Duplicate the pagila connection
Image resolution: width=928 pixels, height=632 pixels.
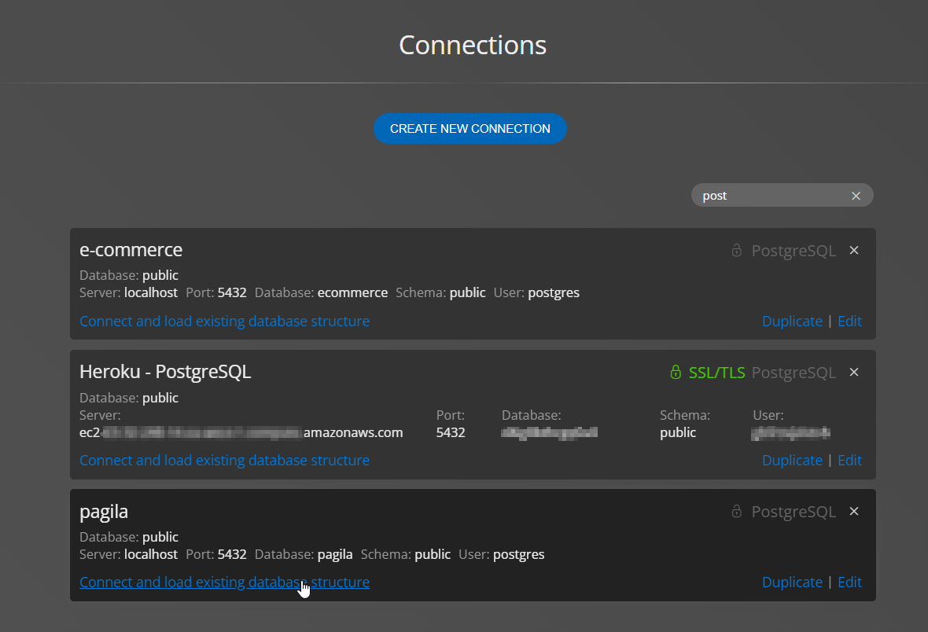(792, 582)
